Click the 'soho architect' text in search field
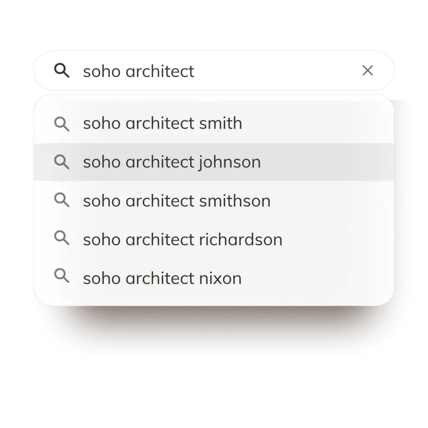428x428 pixels. 139,71
